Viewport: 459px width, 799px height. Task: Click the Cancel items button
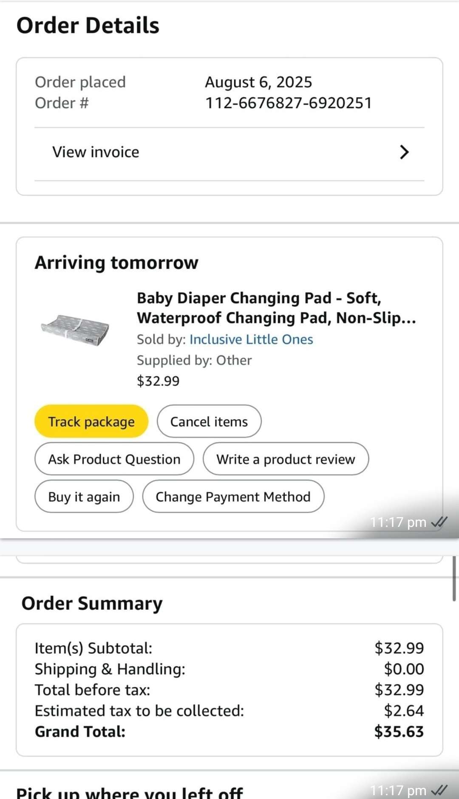(x=209, y=421)
